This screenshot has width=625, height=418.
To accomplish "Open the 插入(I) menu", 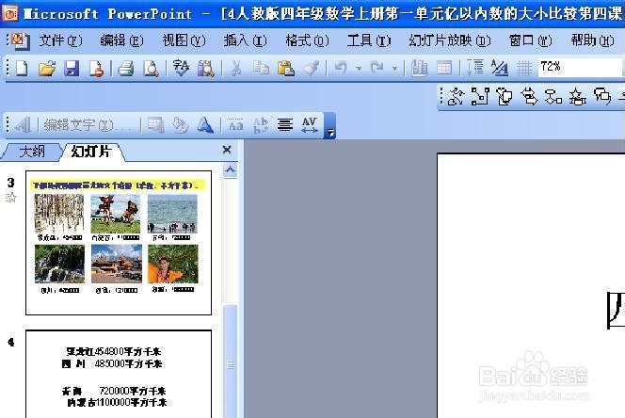I will pyautogui.click(x=245, y=40).
